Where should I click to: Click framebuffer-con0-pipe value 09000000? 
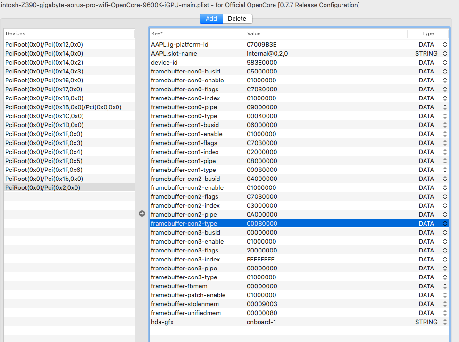[x=262, y=107]
